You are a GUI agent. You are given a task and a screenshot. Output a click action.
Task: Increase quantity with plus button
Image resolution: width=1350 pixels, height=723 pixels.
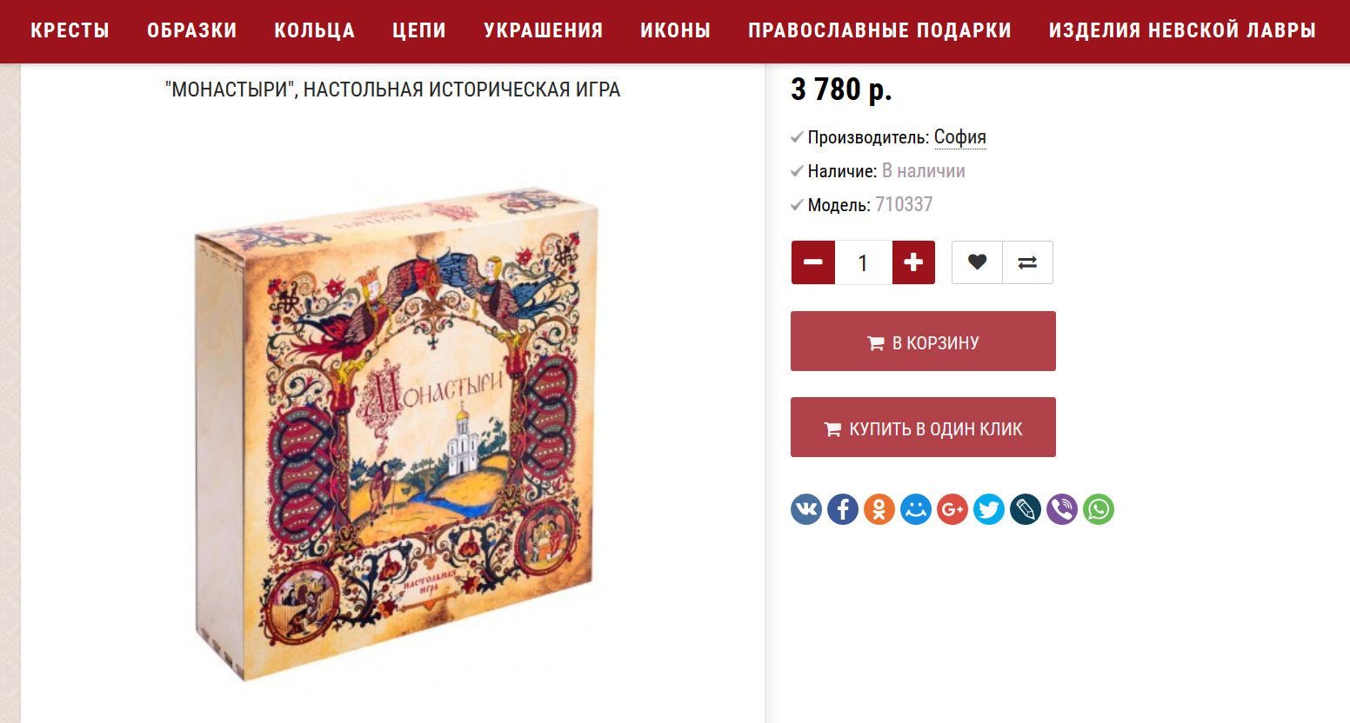point(913,262)
